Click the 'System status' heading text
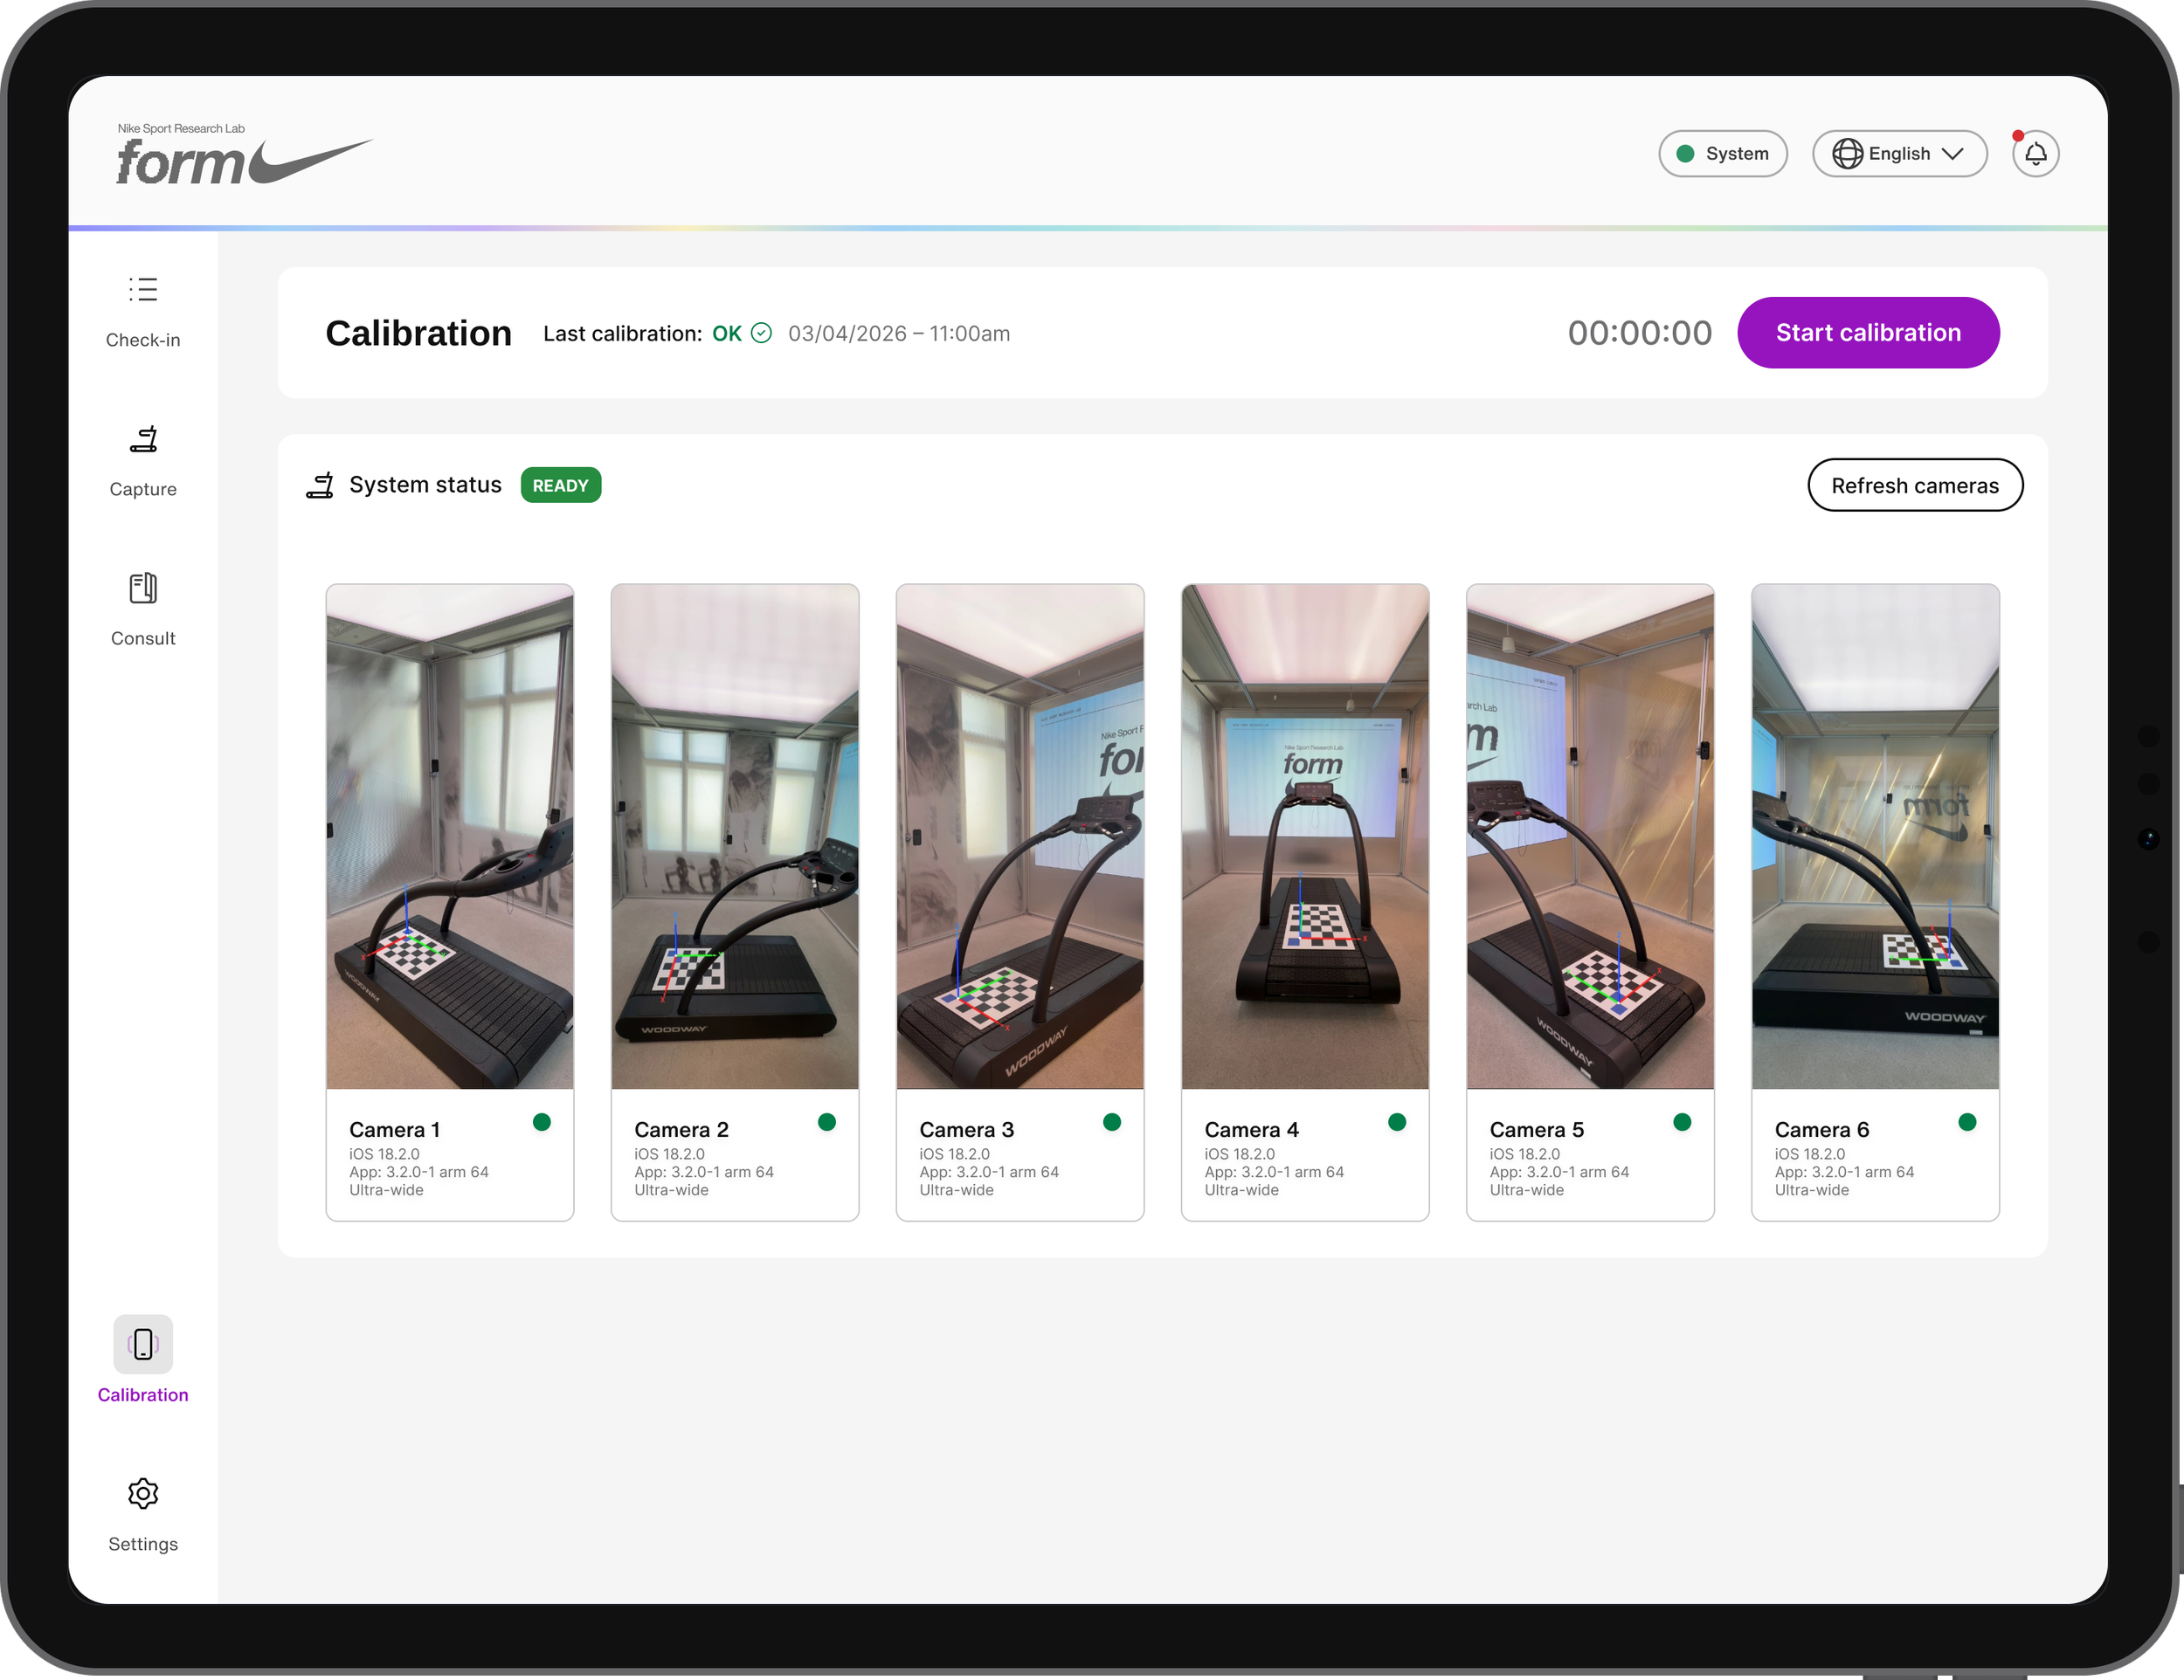Image resolution: width=2184 pixels, height=1680 pixels. (425, 485)
